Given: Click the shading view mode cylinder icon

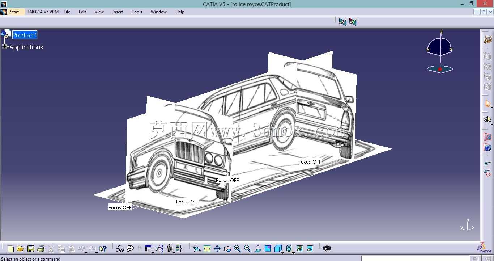Looking at the screenshot, I should (x=289, y=249).
